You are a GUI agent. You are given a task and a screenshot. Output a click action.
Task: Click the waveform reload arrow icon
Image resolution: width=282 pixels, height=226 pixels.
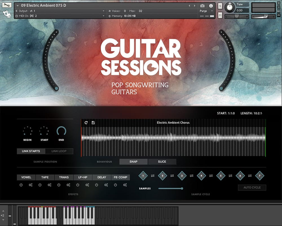pos(86,123)
